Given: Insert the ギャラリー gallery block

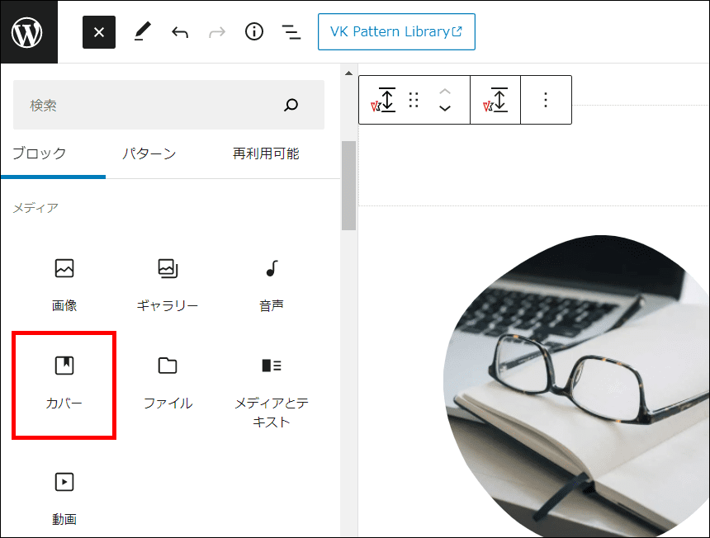Looking at the screenshot, I should 168,285.
